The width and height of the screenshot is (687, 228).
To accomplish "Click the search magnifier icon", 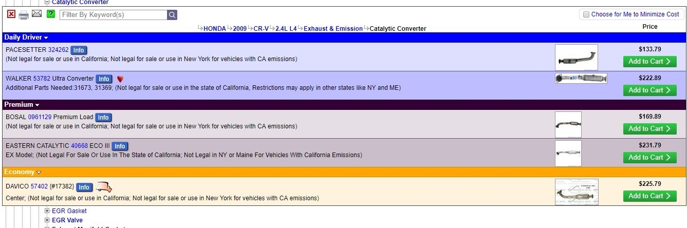I will pyautogui.click(x=172, y=15).
